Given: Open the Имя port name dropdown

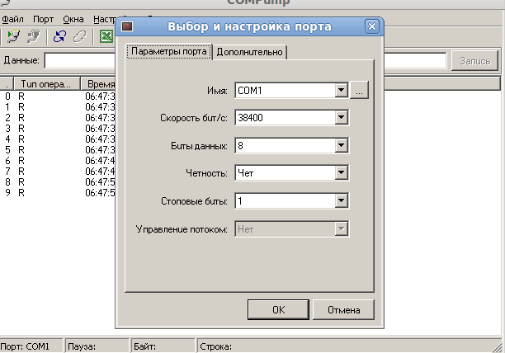Looking at the screenshot, I should (341, 90).
